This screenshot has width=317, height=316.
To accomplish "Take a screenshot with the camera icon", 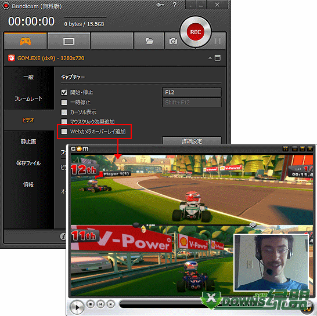I will click(x=173, y=41).
